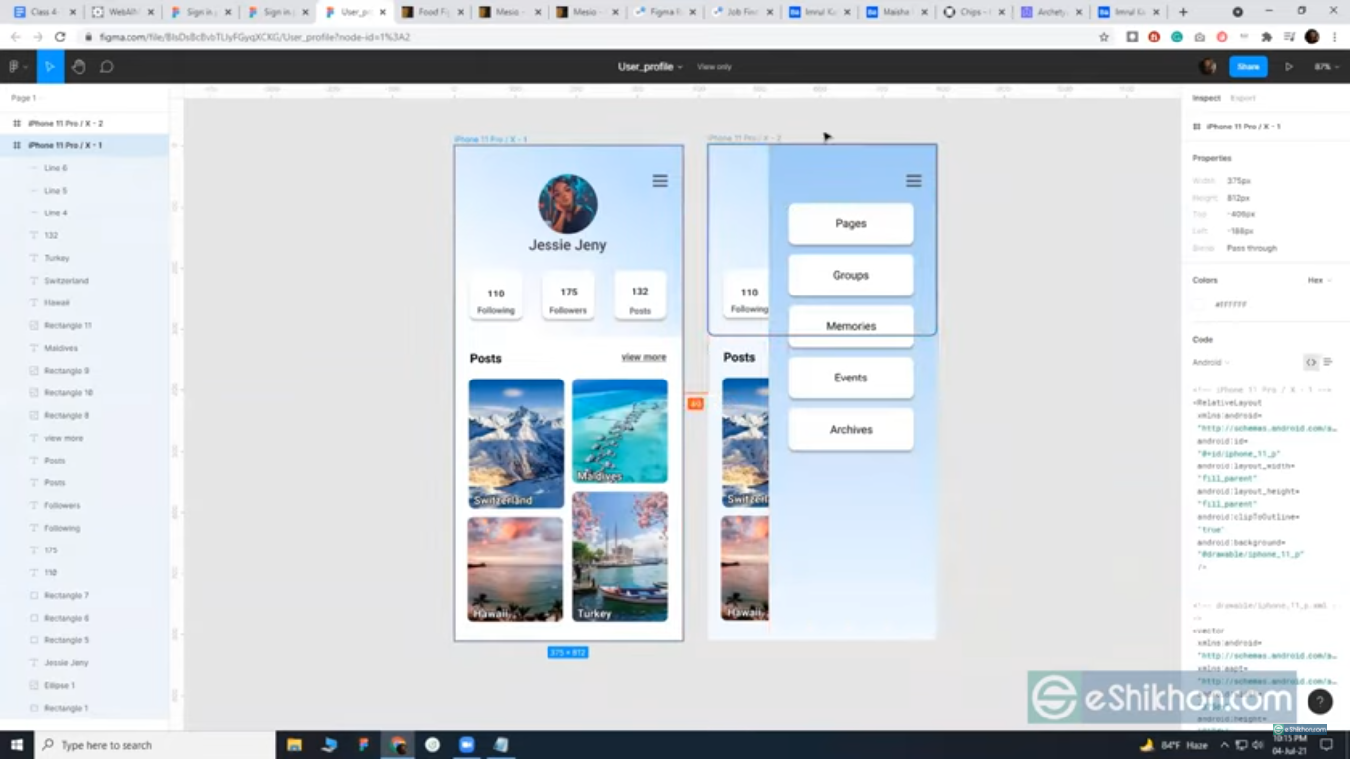The height and width of the screenshot is (759, 1350).
Task: Open User_profile file name dropdown
Action: pos(649,67)
